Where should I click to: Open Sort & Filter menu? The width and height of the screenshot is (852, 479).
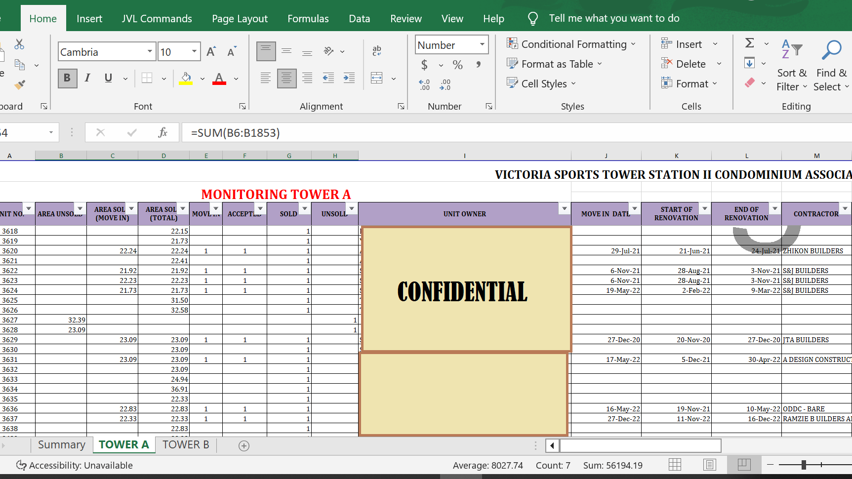[x=792, y=65]
